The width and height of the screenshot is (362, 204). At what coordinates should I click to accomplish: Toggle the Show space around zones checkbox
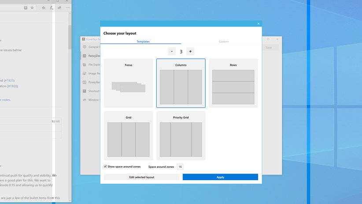[105, 166]
